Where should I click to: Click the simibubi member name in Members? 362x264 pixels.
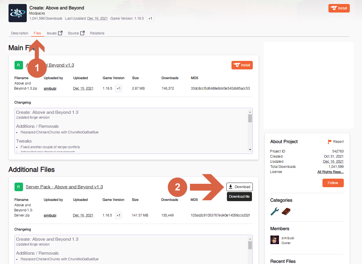coord(288,238)
